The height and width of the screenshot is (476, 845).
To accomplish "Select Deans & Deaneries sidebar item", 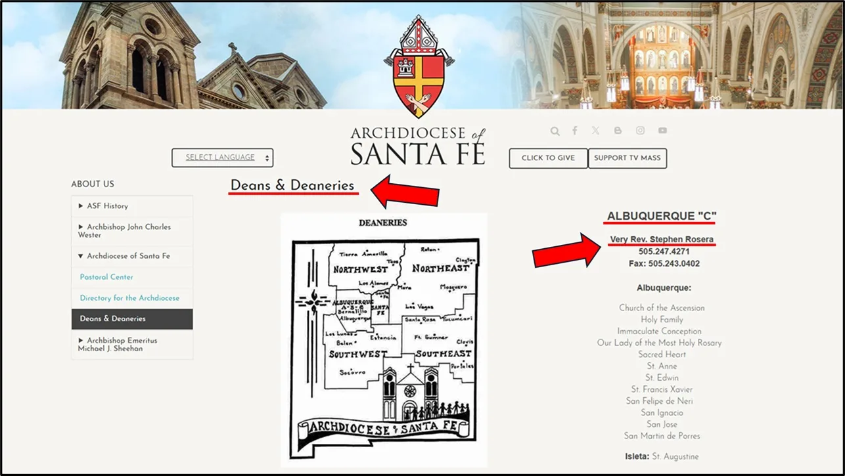I will click(x=132, y=319).
